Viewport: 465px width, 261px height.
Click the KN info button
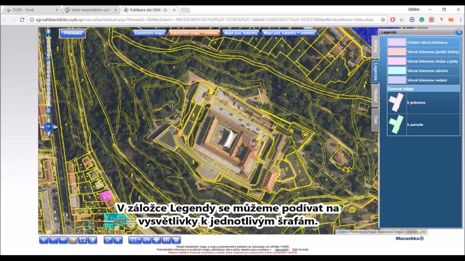pyautogui.click(x=166, y=240)
